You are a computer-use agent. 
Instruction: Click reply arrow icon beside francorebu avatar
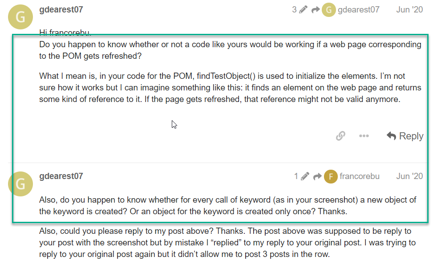coord(317,176)
